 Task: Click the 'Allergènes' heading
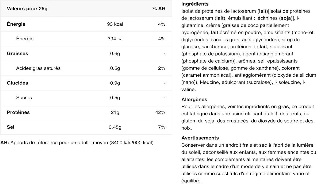194,99
